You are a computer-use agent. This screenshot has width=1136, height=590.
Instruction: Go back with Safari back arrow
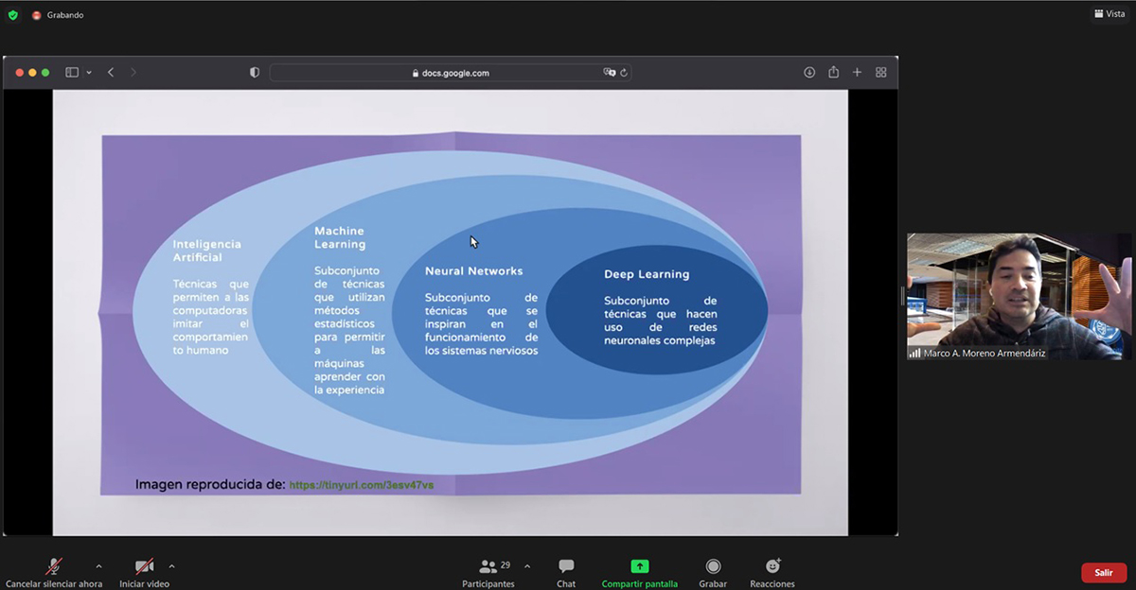pos(111,72)
